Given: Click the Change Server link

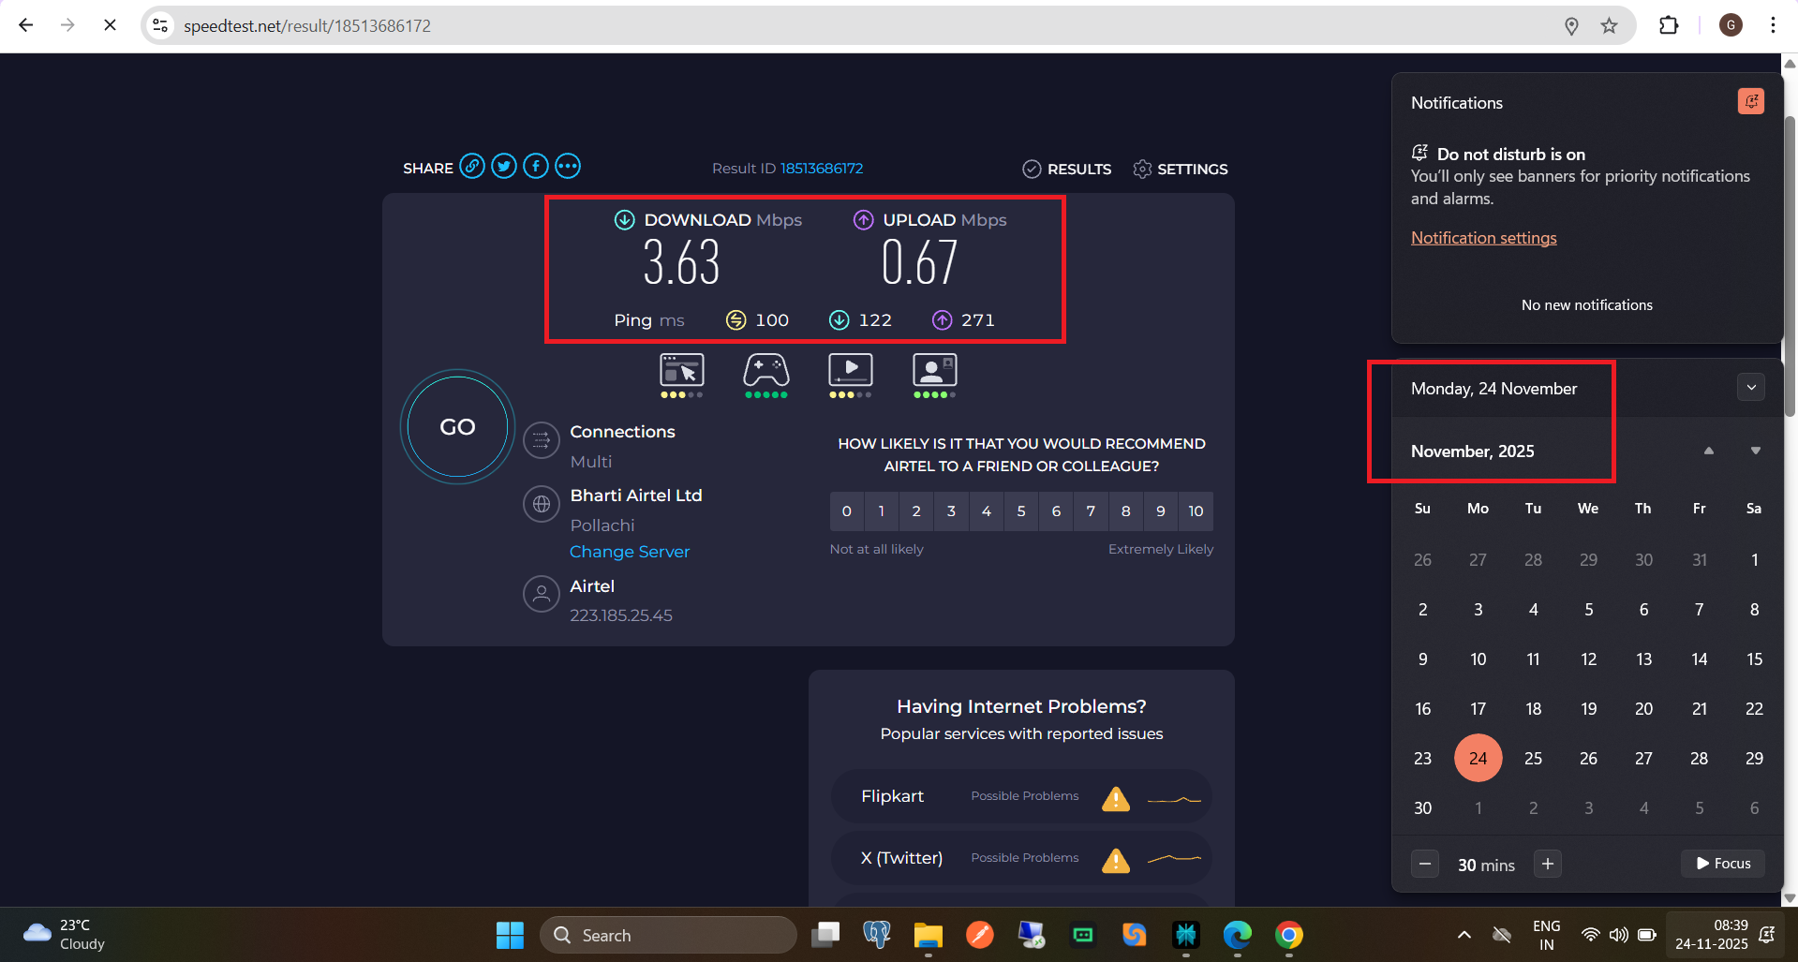Looking at the screenshot, I should [x=630, y=552].
